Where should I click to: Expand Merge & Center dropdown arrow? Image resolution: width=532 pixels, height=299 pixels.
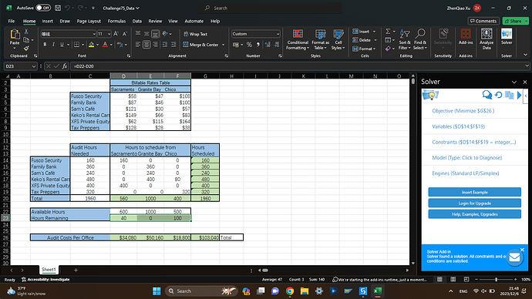click(224, 45)
